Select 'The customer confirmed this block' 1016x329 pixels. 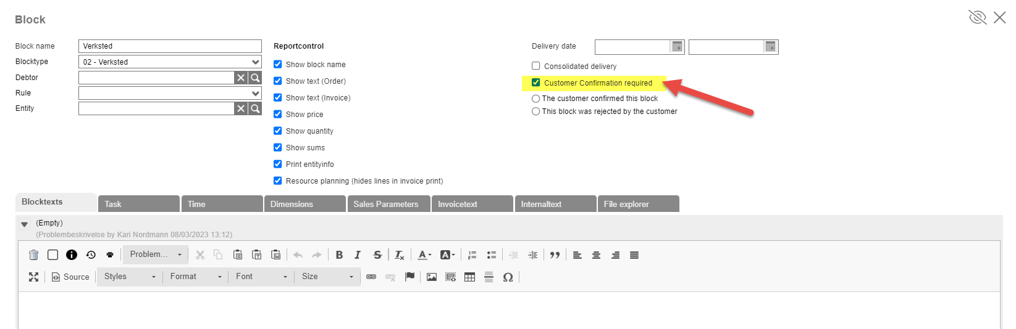[x=536, y=99]
